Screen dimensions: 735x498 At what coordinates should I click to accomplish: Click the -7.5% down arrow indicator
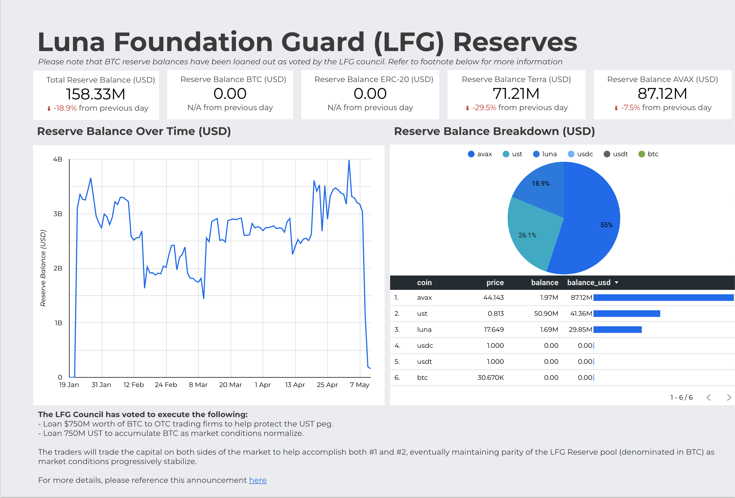pos(616,108)
